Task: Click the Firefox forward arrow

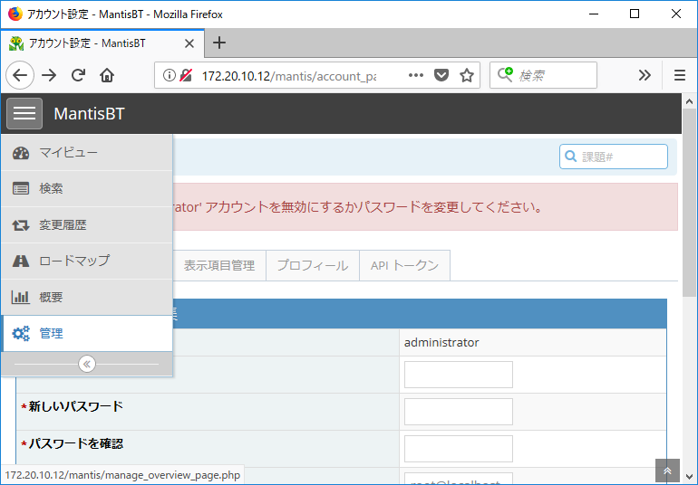Action: 49,75
